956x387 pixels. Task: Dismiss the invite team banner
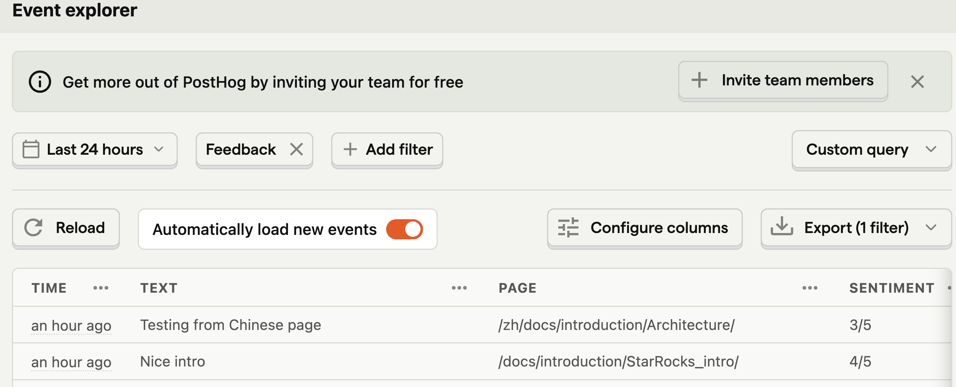point(917,82)
